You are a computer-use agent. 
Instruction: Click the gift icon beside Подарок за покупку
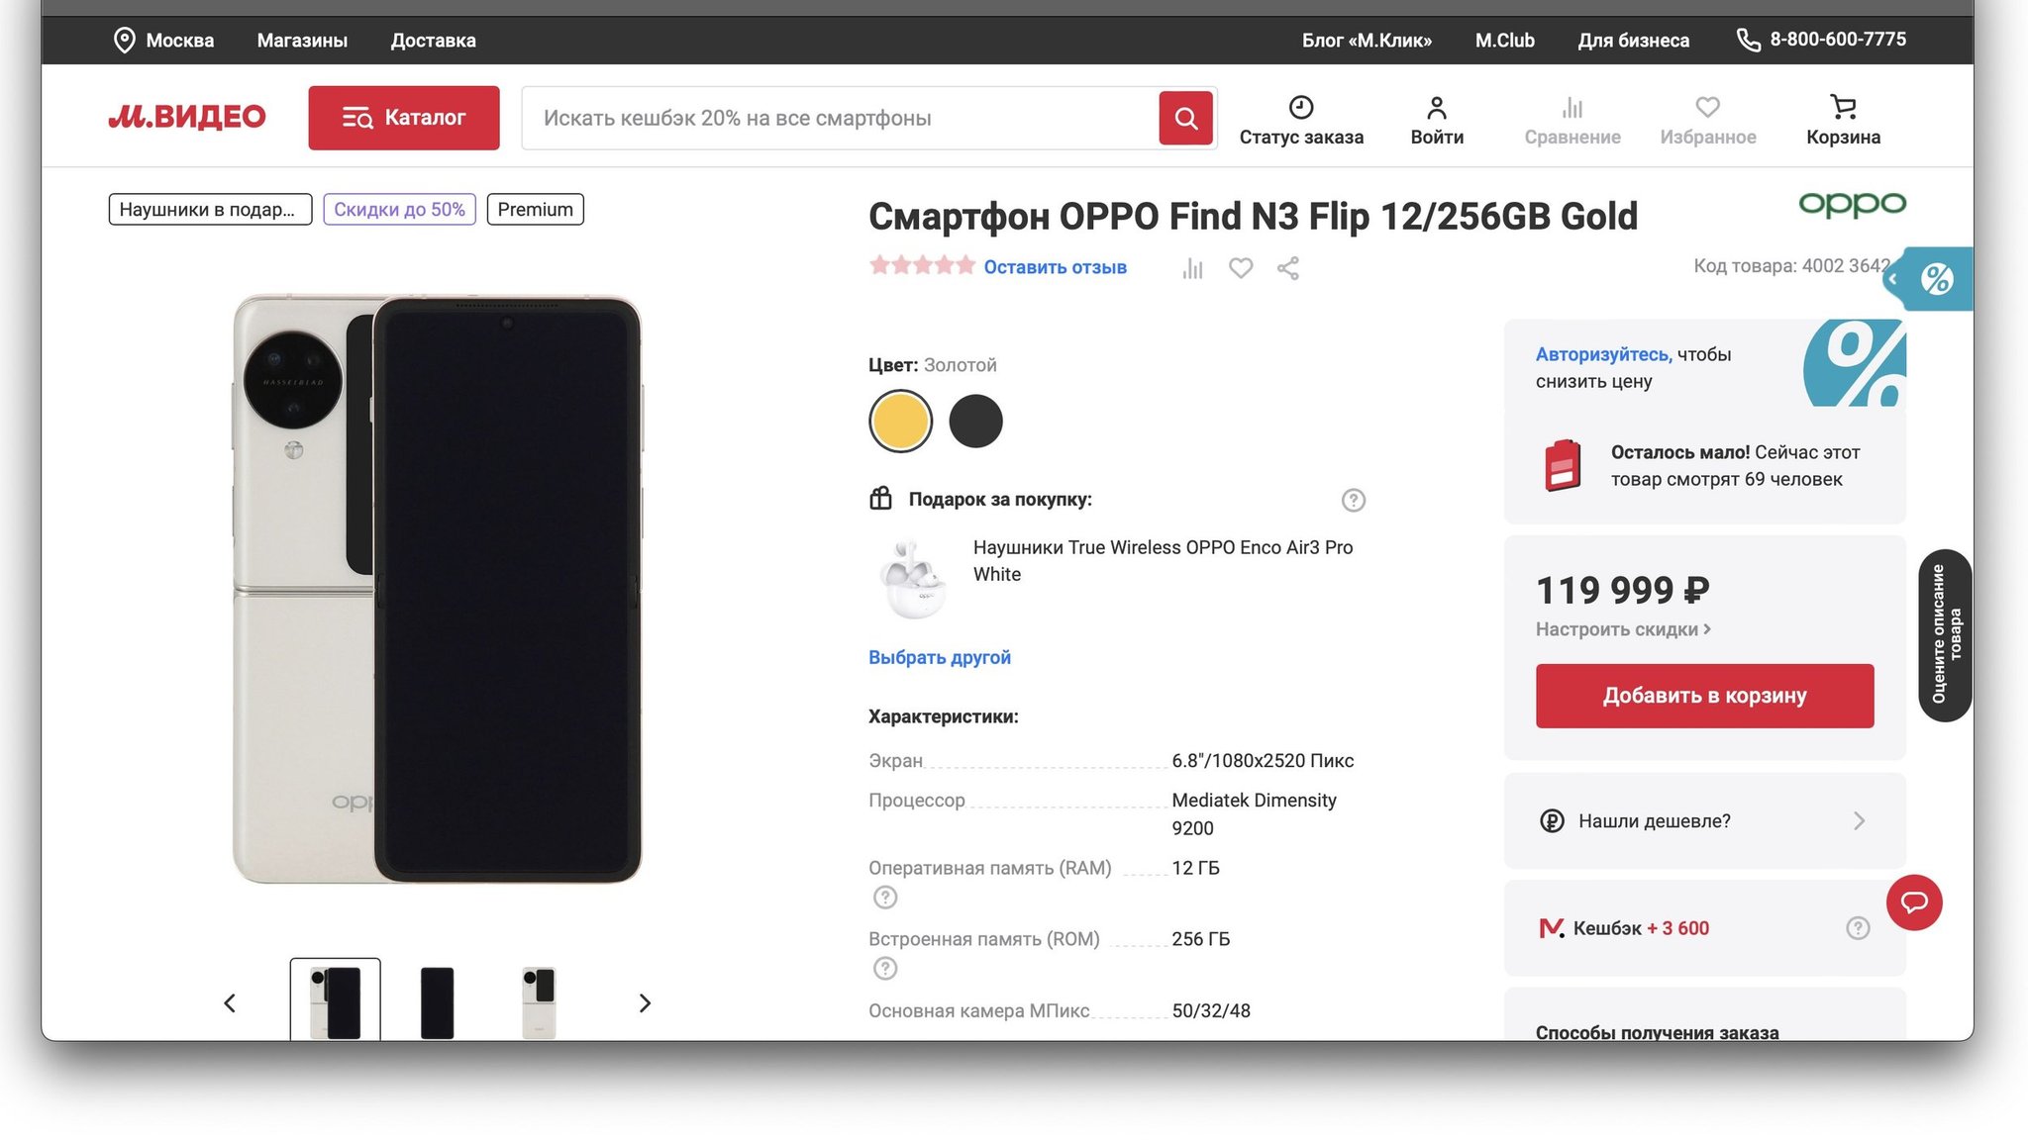880,498
